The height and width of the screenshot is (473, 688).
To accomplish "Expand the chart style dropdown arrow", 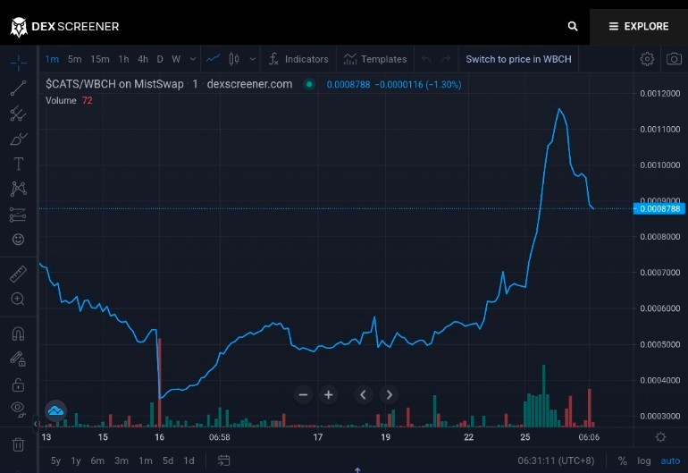I will click(x=252, y=59).
